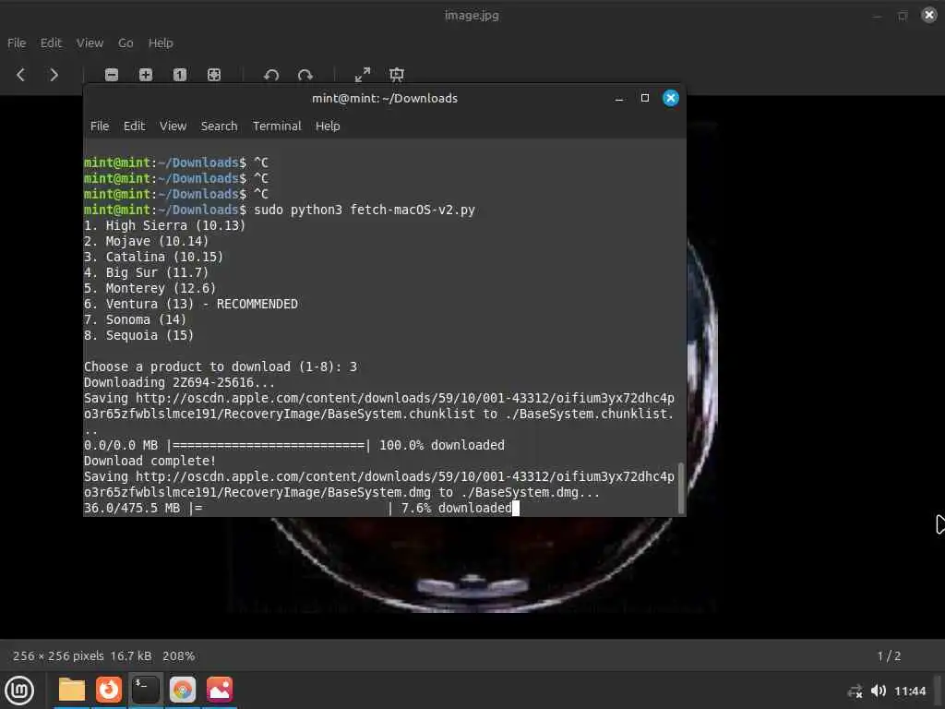Click the '100.0% downloaded' progress bar line
This screenshot has height=709, width=945.
(x=294, y=445)
